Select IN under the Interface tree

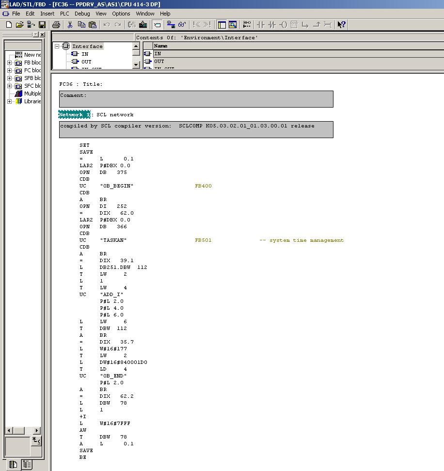[85, 54]
